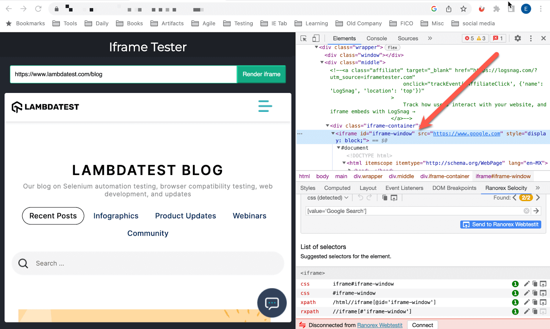Click the browser forward arrow
550x329 pixels.
(x=23, y=9)
